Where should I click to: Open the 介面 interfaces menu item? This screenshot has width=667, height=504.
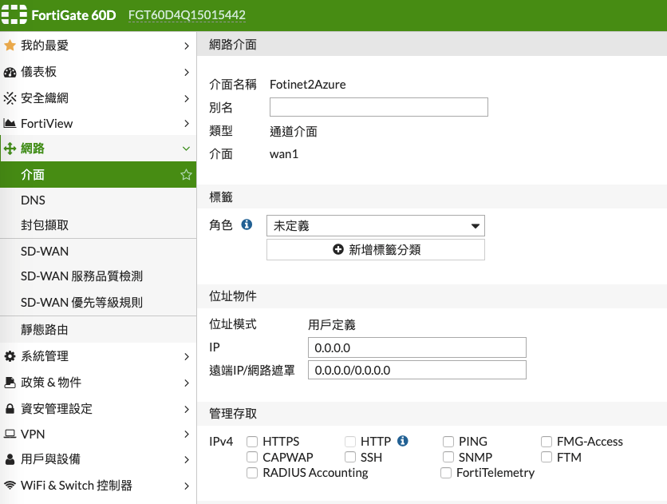pos(98,175)
